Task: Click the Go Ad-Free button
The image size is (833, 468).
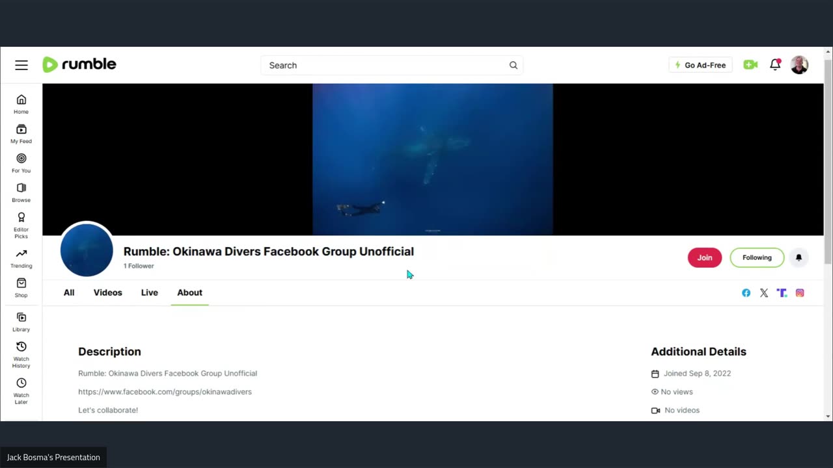Action: coord(701,65)
